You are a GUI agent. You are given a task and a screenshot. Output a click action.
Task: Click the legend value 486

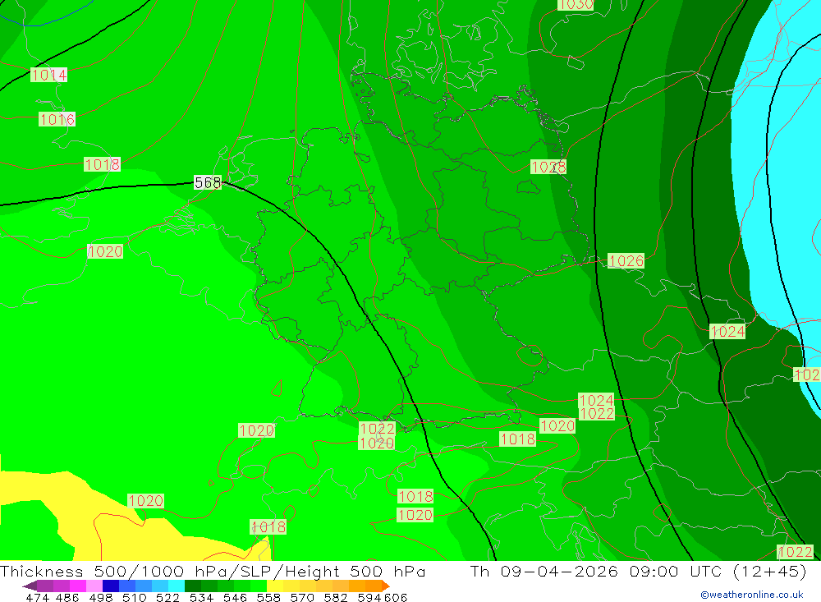[x=67, y=597]
